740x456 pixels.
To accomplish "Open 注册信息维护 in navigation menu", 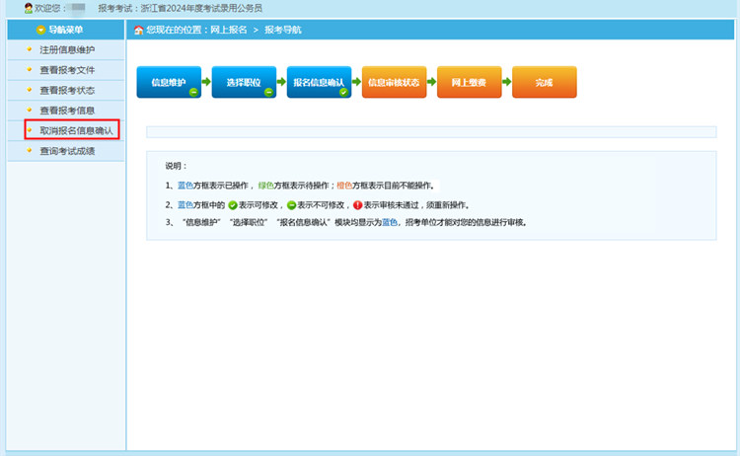I will [66, 49].
